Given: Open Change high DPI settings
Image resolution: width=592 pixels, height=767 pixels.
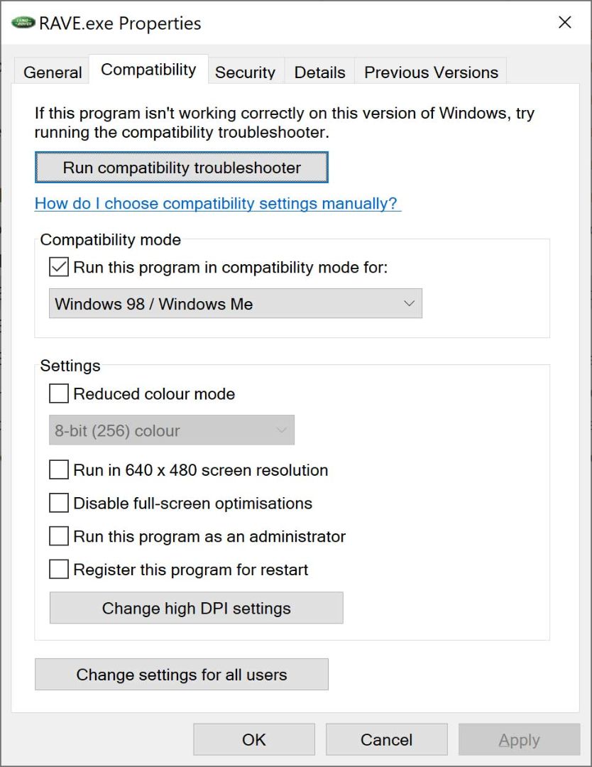Looking at the screenshot, I should (196, 608).
